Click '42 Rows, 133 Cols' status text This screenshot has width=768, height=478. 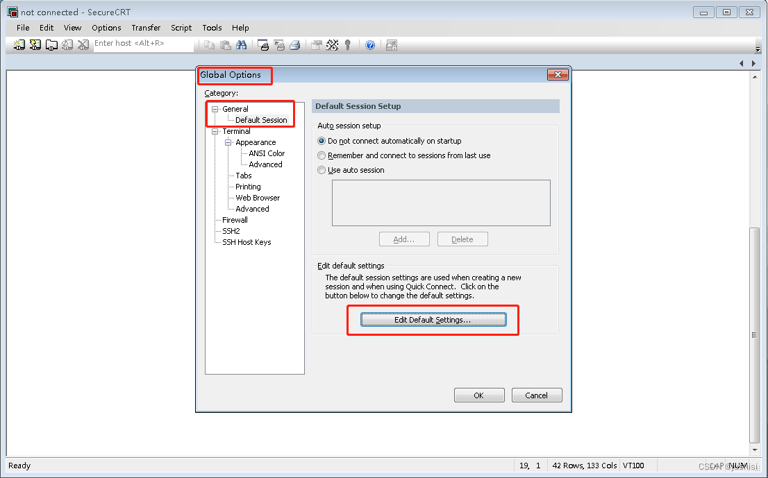[x=584, y=466]
